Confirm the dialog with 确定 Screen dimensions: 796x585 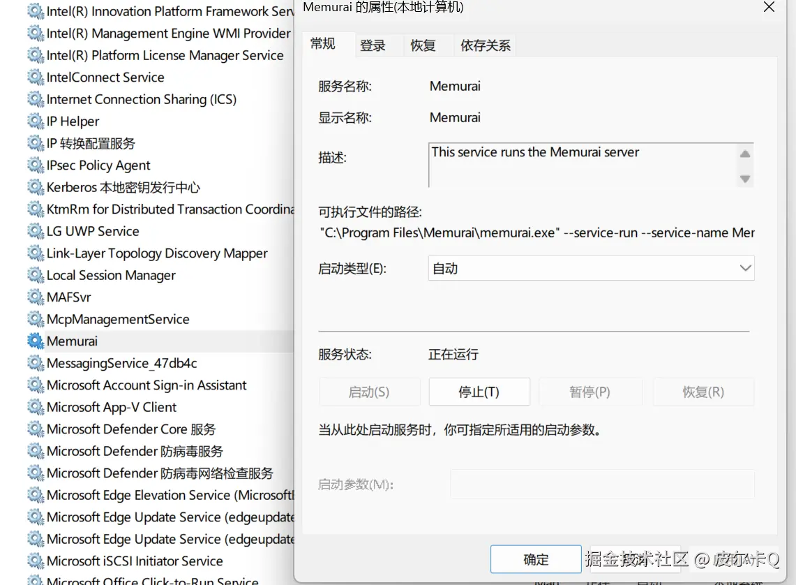[536, 559]
